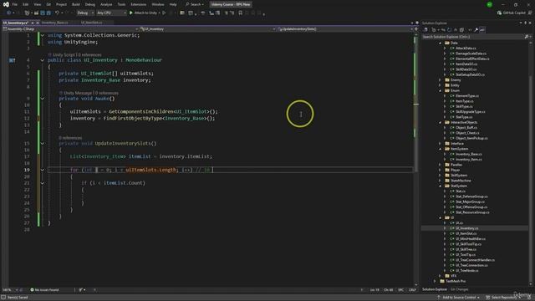Click green Attach to Unity play button

click(x=131, y=13)
